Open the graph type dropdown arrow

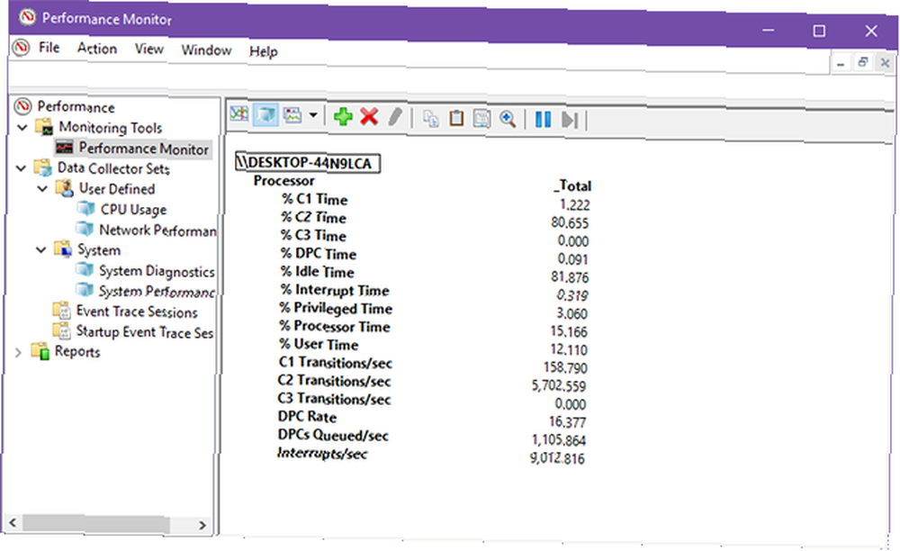(x=313, y=115)
